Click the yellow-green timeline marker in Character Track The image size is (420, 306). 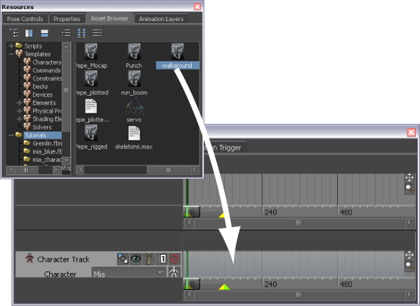click(x=224, y=287)
